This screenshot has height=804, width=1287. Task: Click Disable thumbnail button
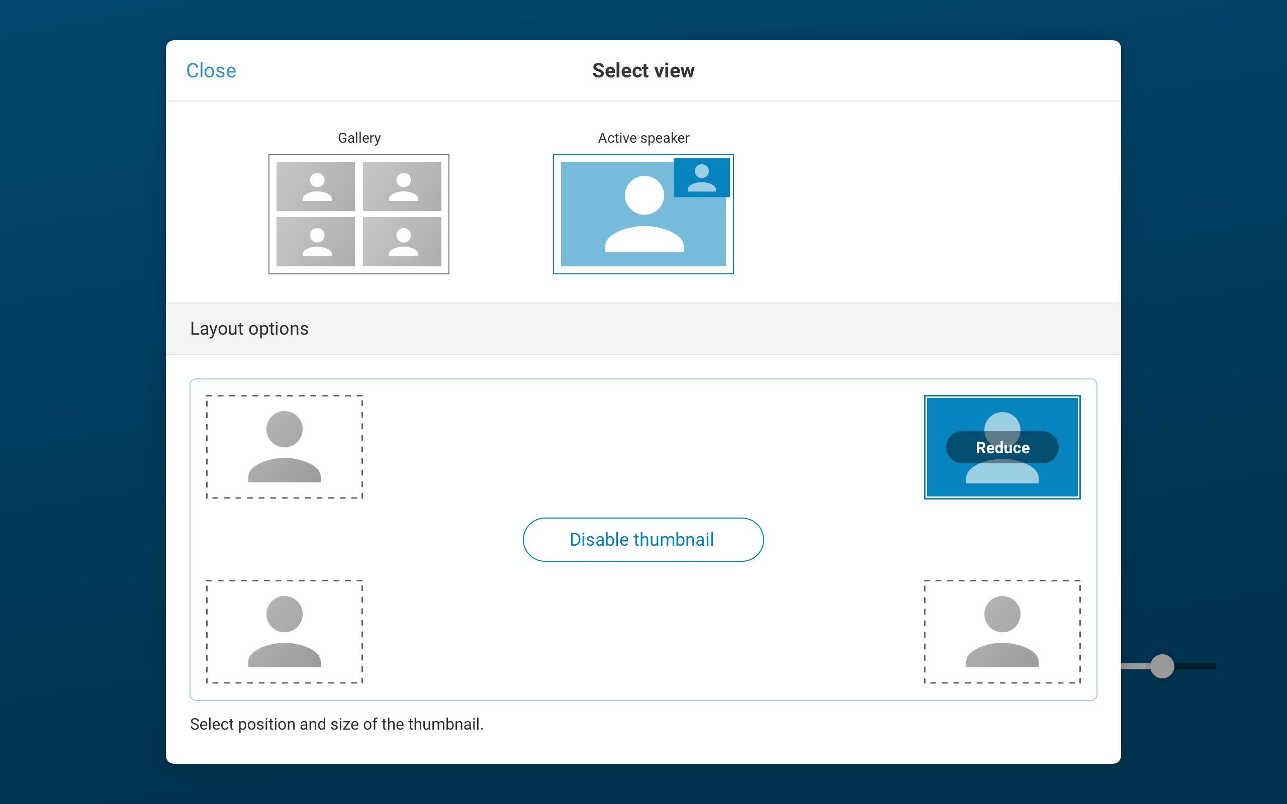[643, 539]
